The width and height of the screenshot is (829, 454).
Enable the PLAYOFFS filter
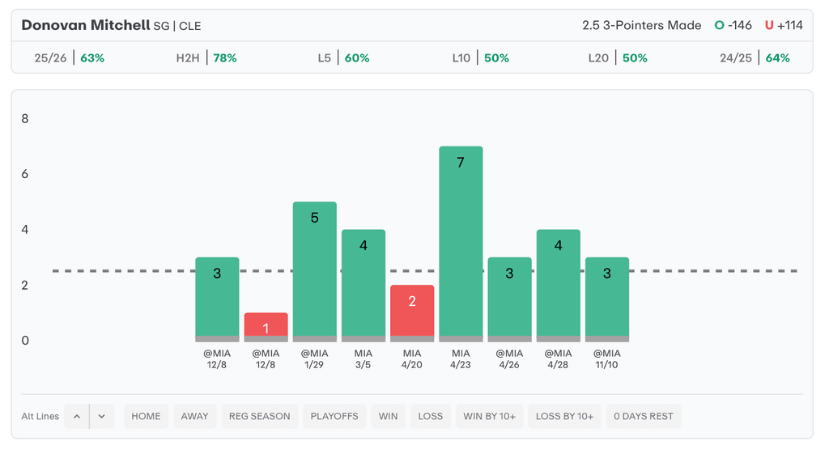[334, 416]
